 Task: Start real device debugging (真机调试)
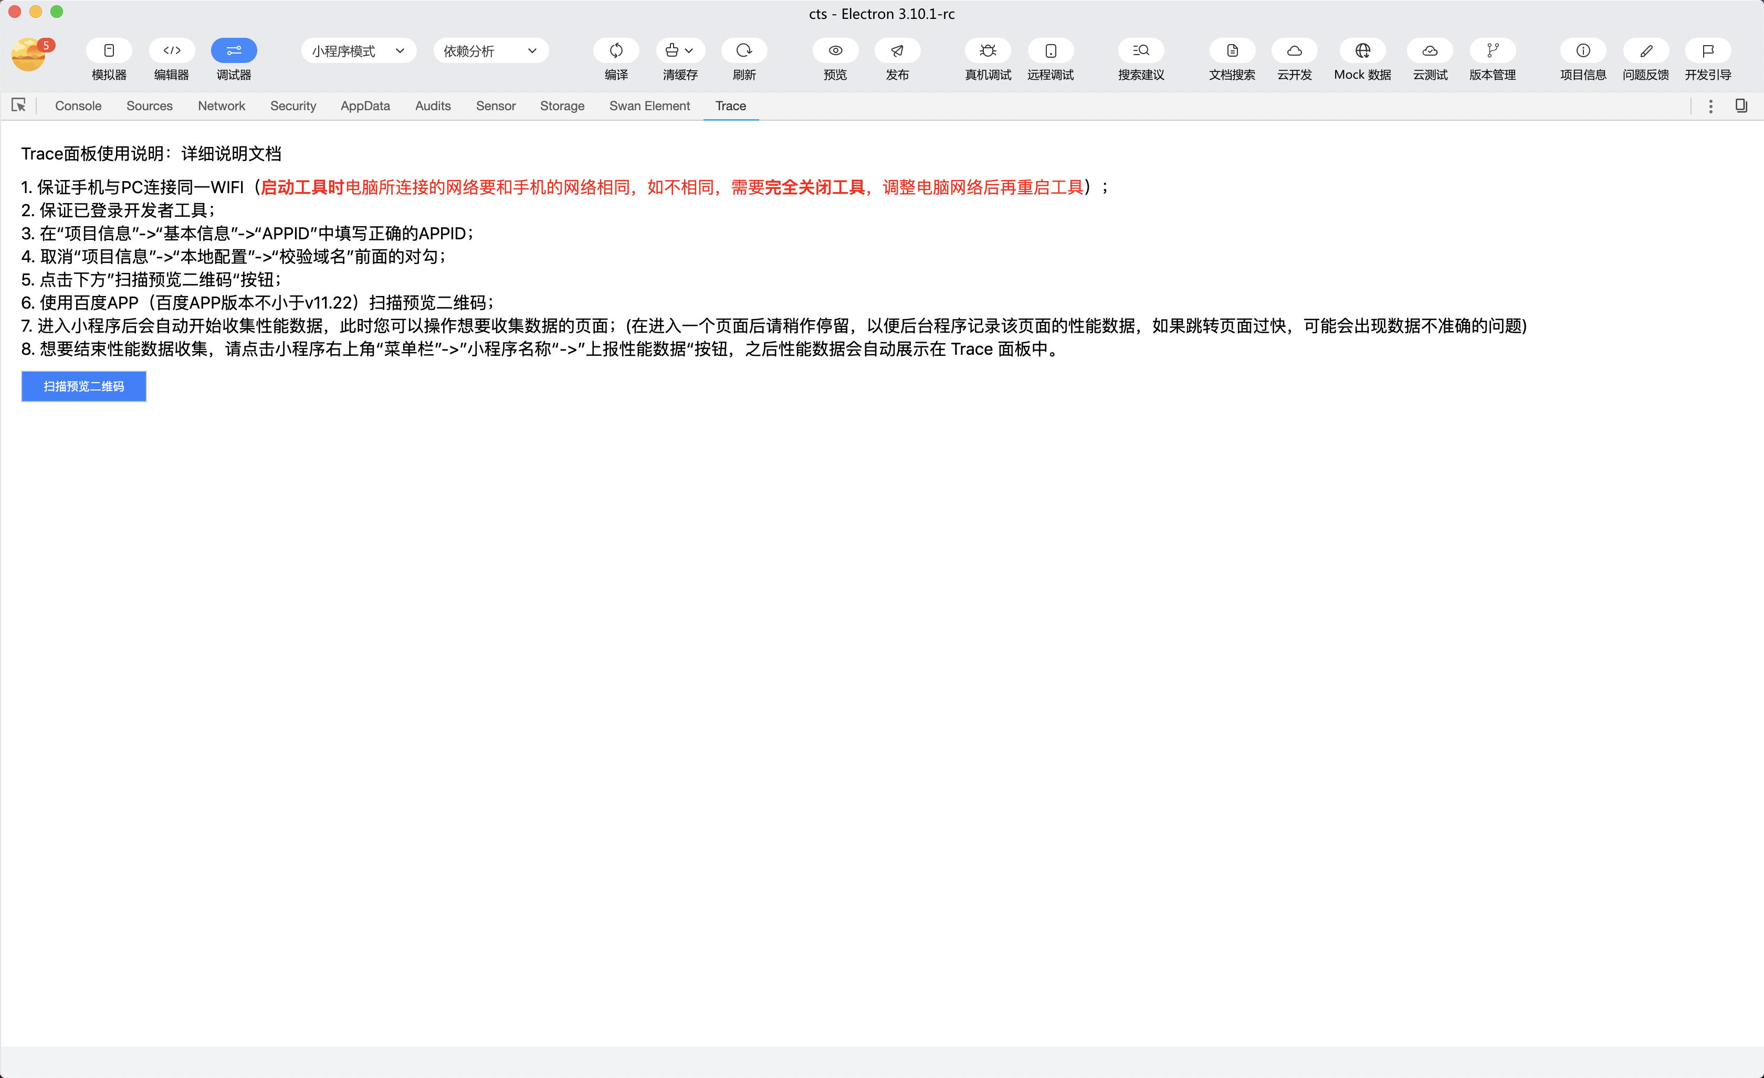988,51
